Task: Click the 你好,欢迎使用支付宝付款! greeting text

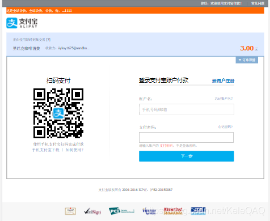Action: click(x=221, y=3)
